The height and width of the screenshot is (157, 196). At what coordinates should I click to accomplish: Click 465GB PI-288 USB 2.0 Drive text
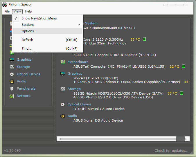(x=113, y=97)
